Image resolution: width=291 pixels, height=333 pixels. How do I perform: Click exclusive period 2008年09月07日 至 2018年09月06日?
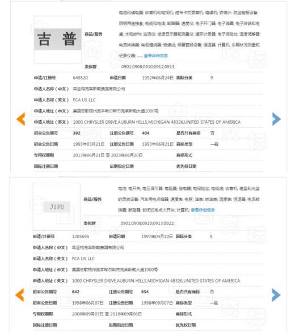[107, 314]
